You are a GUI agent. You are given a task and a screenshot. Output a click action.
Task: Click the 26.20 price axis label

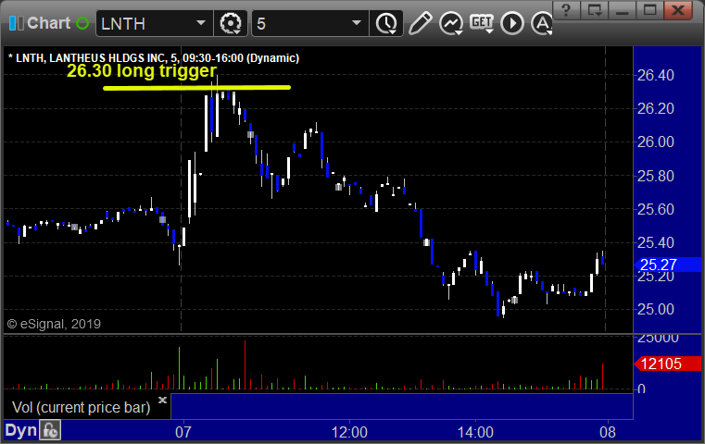click(x=656, y=108)
